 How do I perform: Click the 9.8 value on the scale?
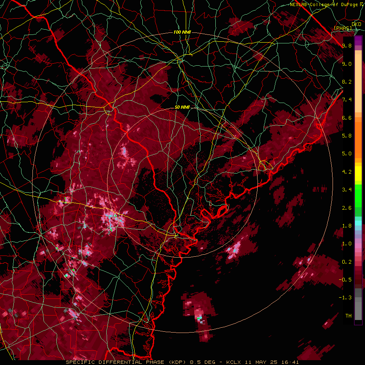click(x=347, y=46)
